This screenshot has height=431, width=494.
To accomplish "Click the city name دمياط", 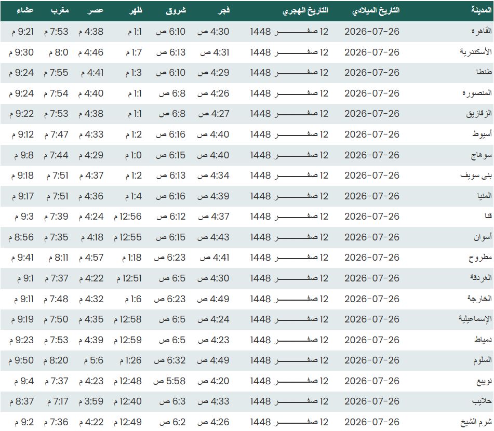I will point(483,340).
